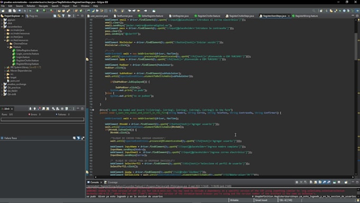
Task: Click the search magnifier icon in the top right
Action: coord(314,11)
